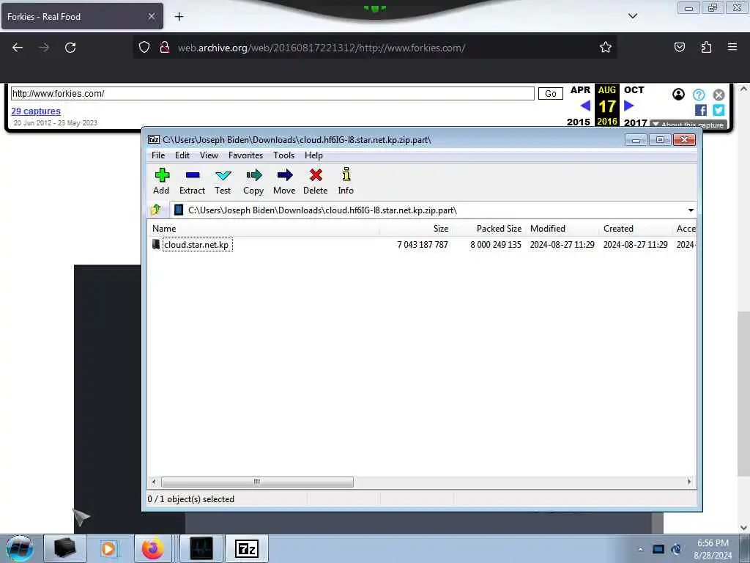Open the tracking protection shield icon
Screen dimensions: 750x563
pos(144,47)
